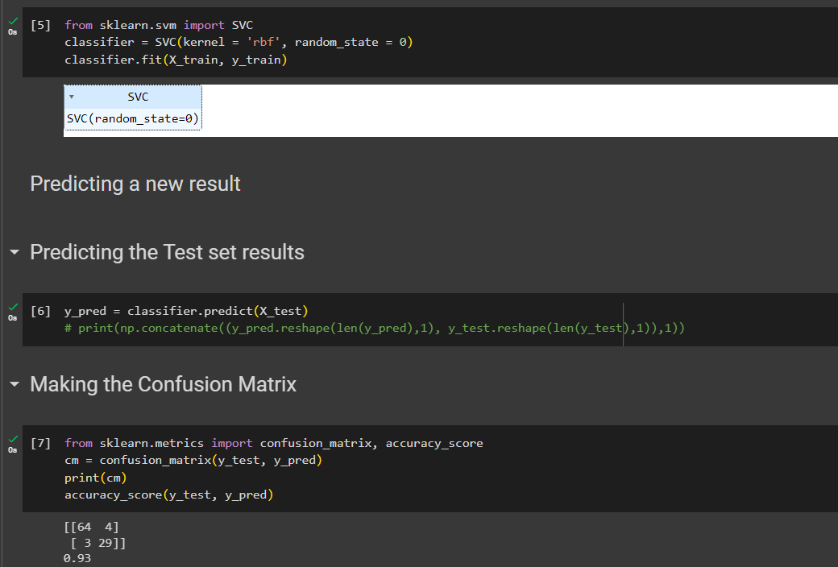The width and height of the screenshot is (838, 567).
Task: Click the output row [ 3 29]]
Action: [x=98, y=543]
